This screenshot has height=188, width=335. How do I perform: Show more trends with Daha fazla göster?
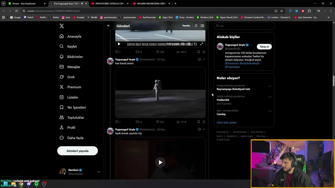[227, 122]
